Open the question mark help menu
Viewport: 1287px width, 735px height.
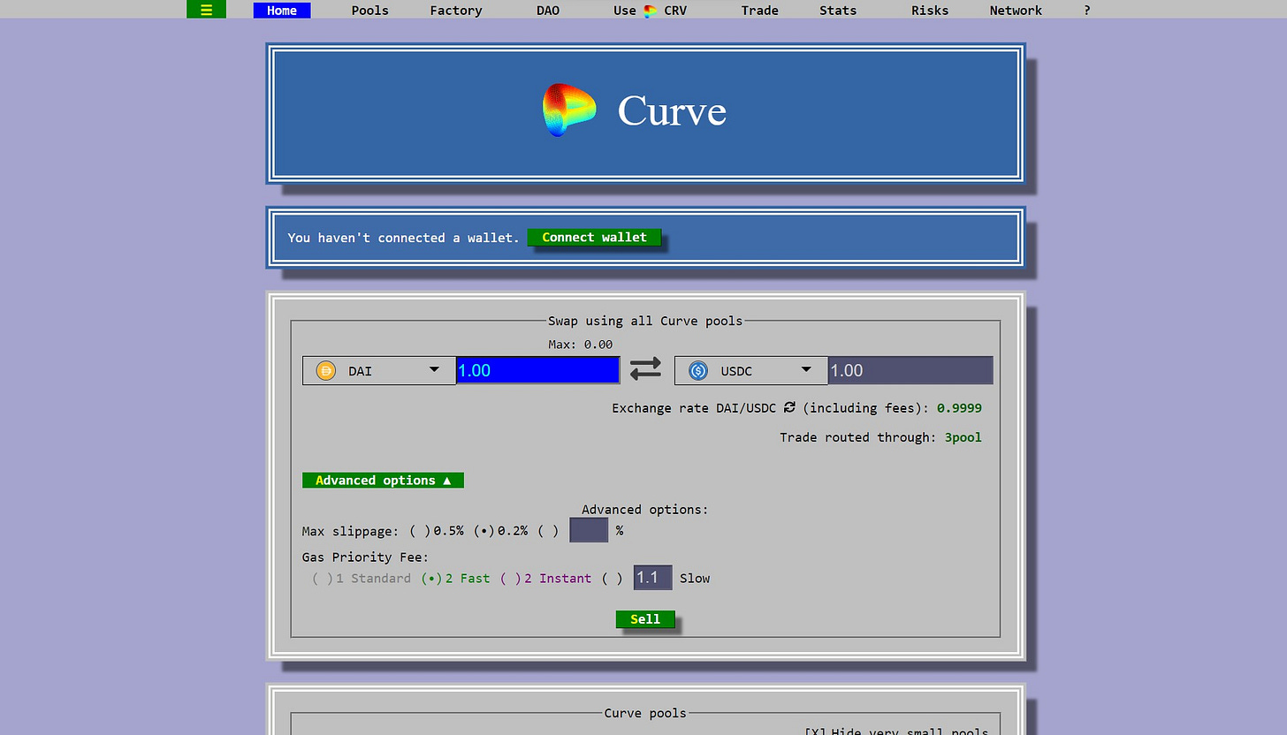coord(1087,11)
